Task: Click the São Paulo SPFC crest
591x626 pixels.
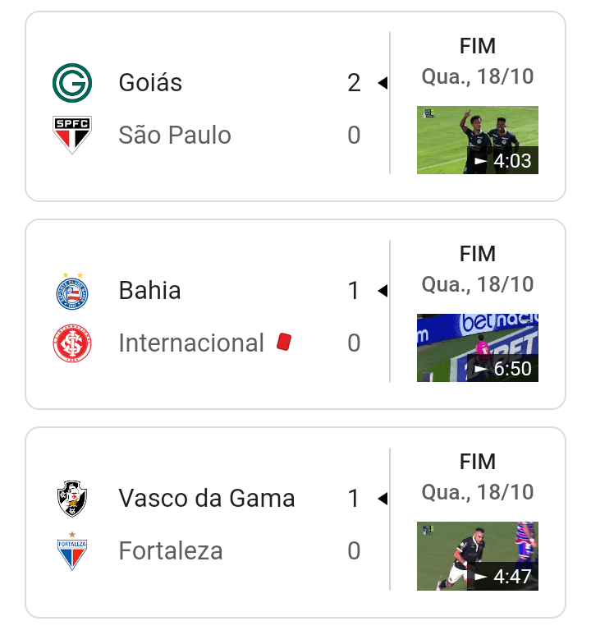Action: click(x=72, y=135)
